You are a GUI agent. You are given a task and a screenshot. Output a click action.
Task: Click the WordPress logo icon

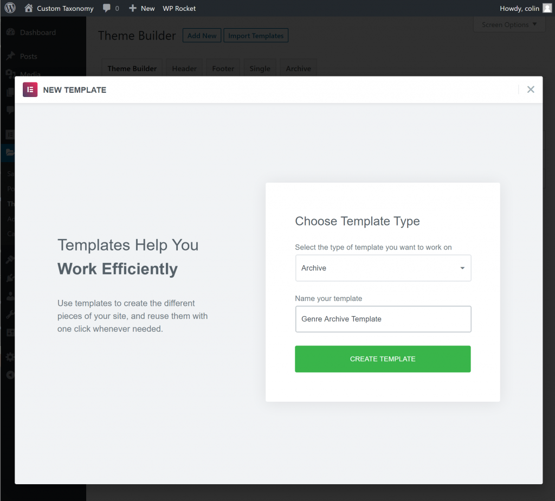pyautogui.click(x=10, y=8)
